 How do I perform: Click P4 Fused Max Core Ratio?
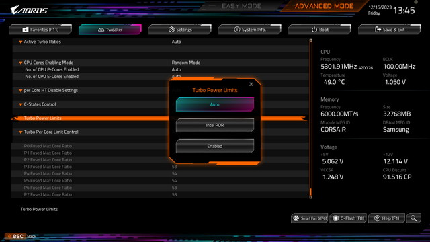[x=48, y=173]
